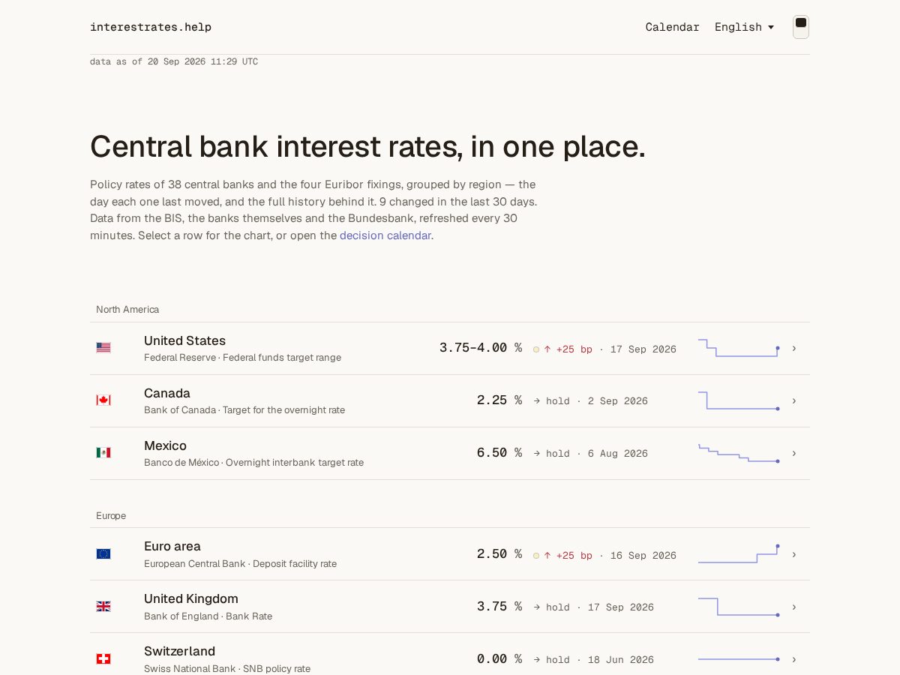The width and height of the screenshot is (900, 675).
Task: Go to the interestrates.help home logo
Action: (x=151, y=27)
